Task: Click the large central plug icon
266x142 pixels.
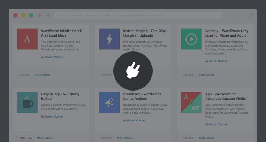Action: pyautogui.click(x=133, y=71)
